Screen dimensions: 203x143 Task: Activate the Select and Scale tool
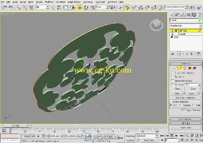[x=92, y=8]
